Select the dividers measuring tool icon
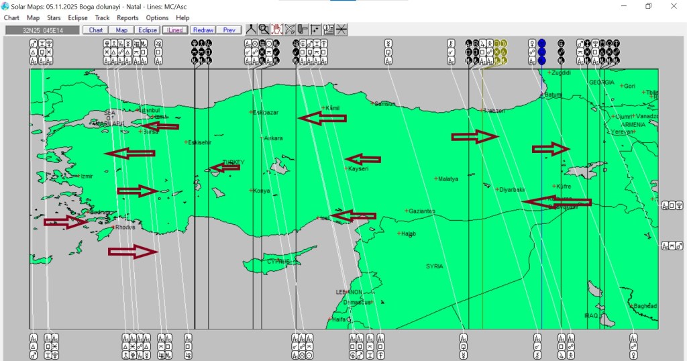The image size is (687, 361). tap(251, 30)
